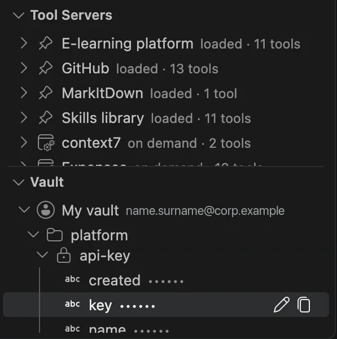
Task: Click the name.surname@corp.example account text
Action: click(x=205, y=211)
